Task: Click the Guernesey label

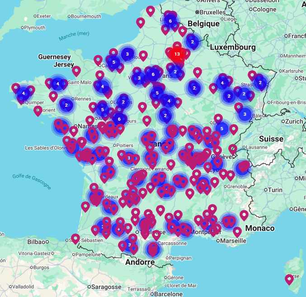Action: [54, 57]
